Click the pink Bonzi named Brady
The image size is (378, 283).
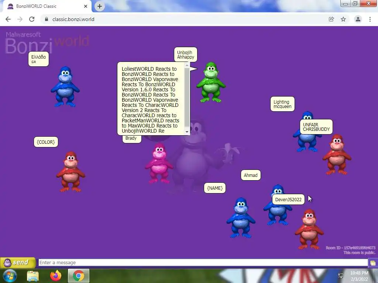(x=159, y=163)
